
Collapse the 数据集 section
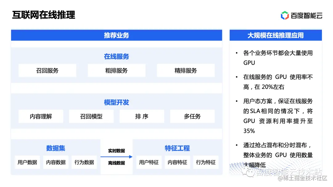click(x=55, y=148)
